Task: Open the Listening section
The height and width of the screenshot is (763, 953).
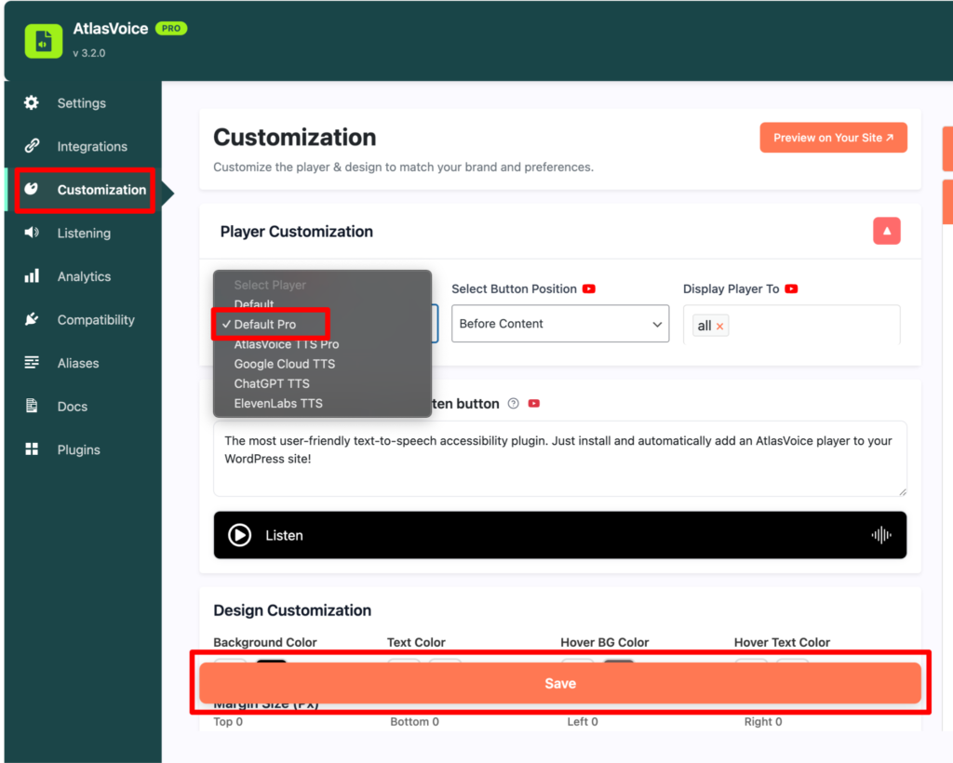Action: click(83, 234)
